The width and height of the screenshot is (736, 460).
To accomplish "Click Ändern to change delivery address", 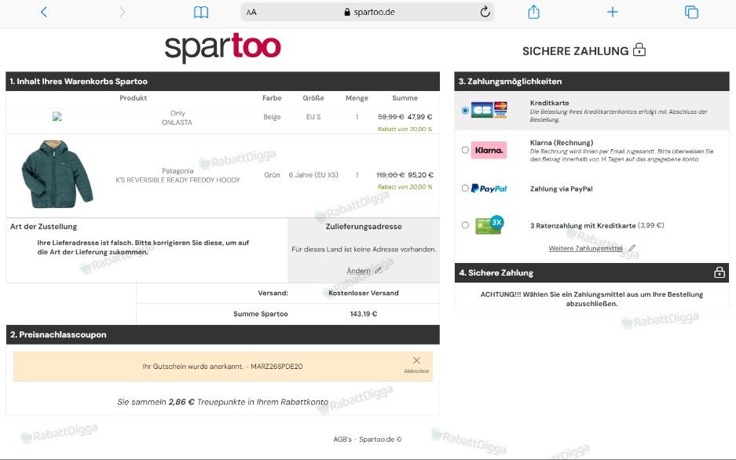I will [359, 271].
